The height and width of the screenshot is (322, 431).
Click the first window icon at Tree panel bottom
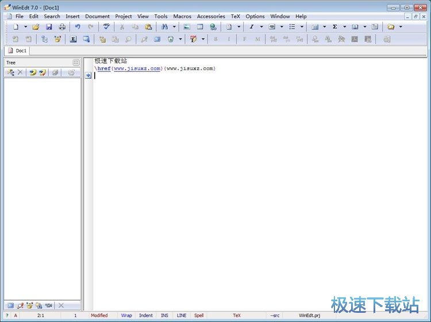[10, 305]
